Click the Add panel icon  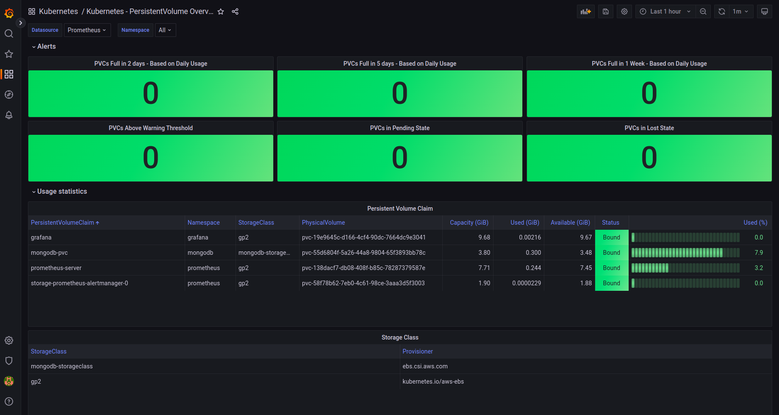pos(585,11)
